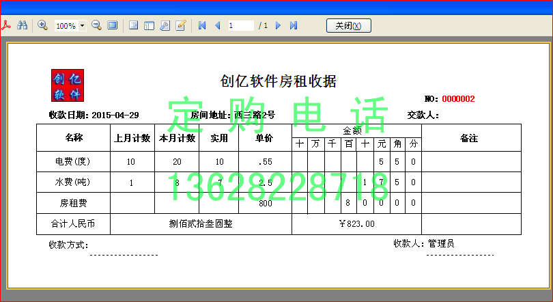This screenshot has width=553, height=302.
Task: Show the report outline panel
Action: [x=133, y=25]
